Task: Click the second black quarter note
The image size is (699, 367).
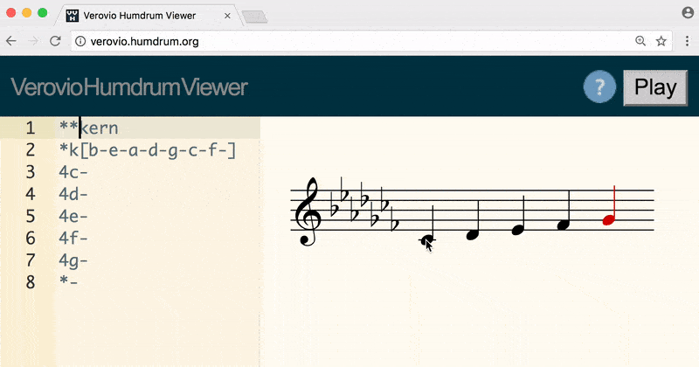Action: [x=473, y=234]
